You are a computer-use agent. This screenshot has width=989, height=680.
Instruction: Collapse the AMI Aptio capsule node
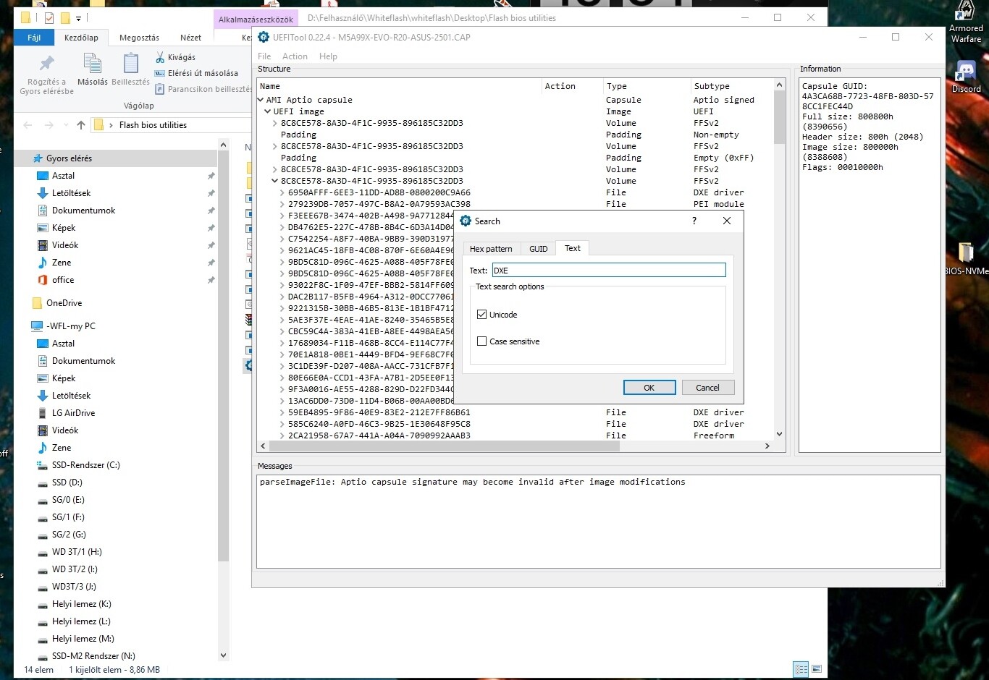[261, 100]
